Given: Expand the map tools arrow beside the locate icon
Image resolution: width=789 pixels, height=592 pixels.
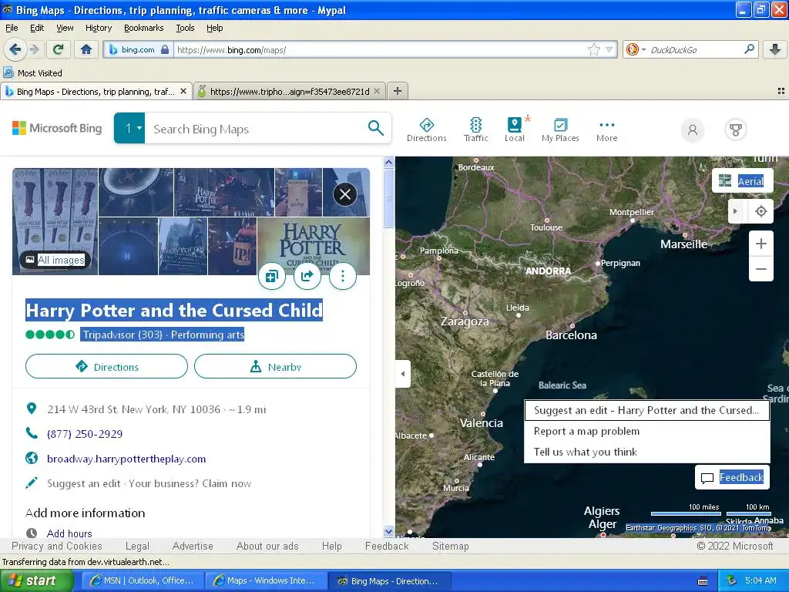Looking at the screenshot, I should [x=736, y=211].
